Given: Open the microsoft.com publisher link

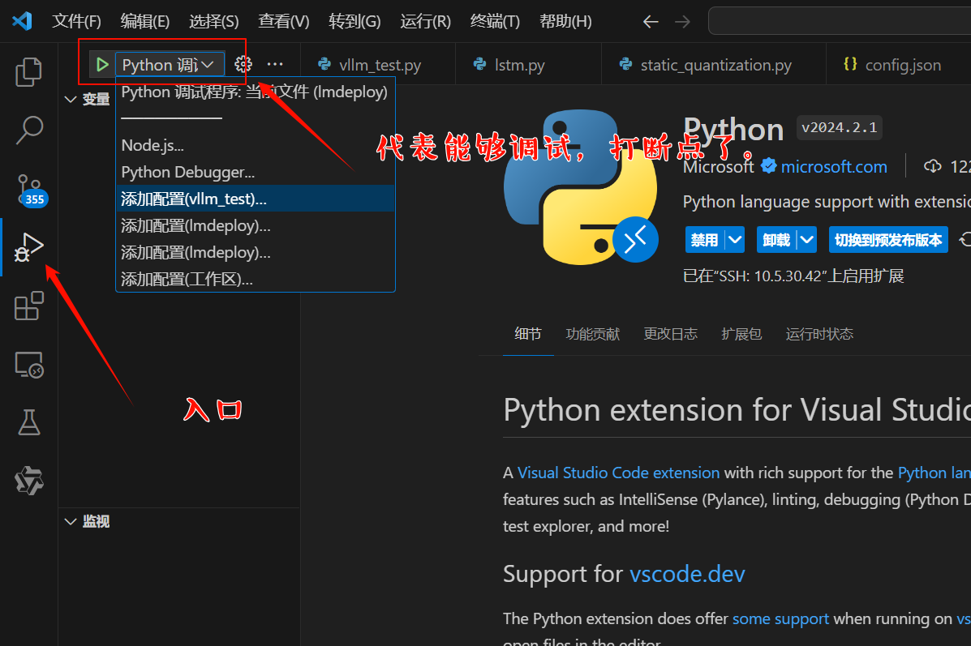Looking at the screenshot, I should 834,166.
